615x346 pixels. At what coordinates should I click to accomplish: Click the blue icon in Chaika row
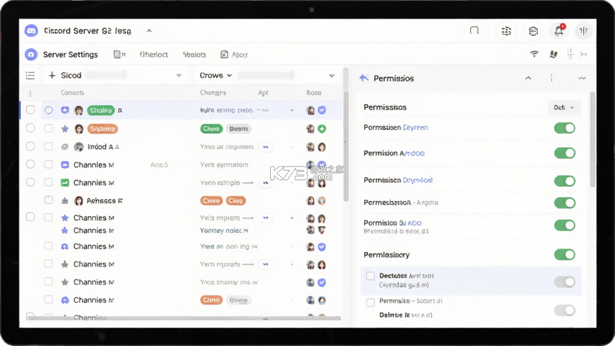pyautogui.click(x=65, y=111)
